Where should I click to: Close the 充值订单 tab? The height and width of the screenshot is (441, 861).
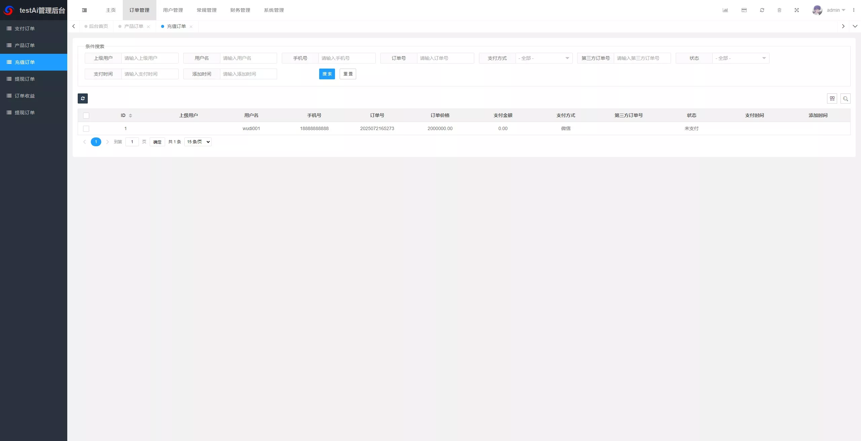[x=191, y=27]
